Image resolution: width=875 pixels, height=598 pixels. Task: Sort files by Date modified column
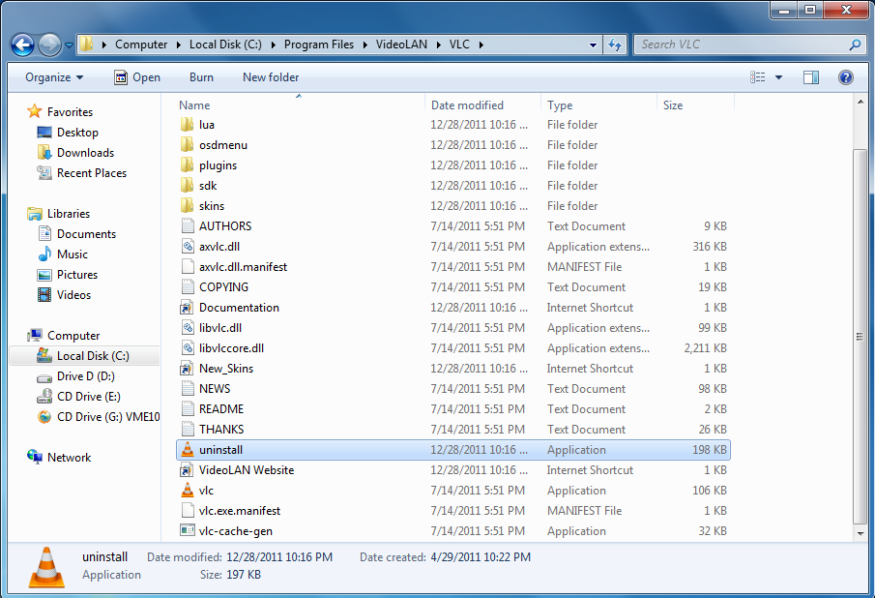pos(467,105)
